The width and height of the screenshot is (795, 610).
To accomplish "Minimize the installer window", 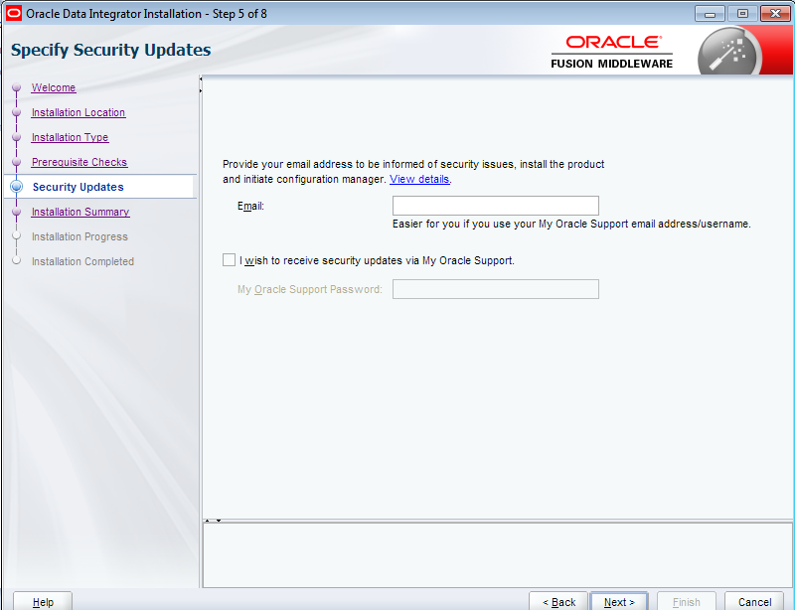I will click(x=710, y=14).
